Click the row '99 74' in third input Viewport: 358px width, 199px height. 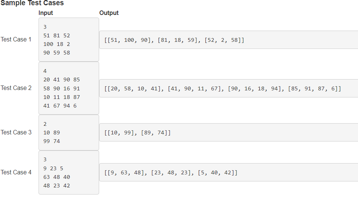pyautogui.click(x=52, y=142)
